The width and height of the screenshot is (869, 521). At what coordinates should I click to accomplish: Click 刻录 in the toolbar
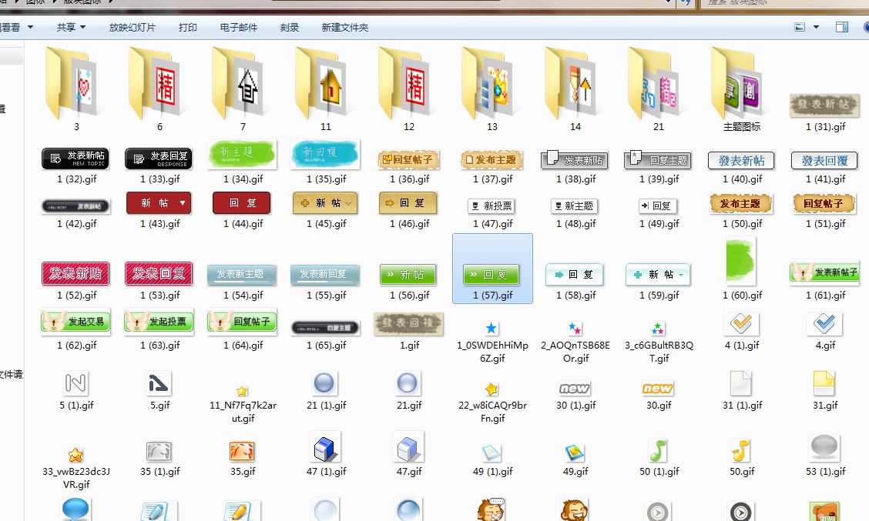point(290,27)
